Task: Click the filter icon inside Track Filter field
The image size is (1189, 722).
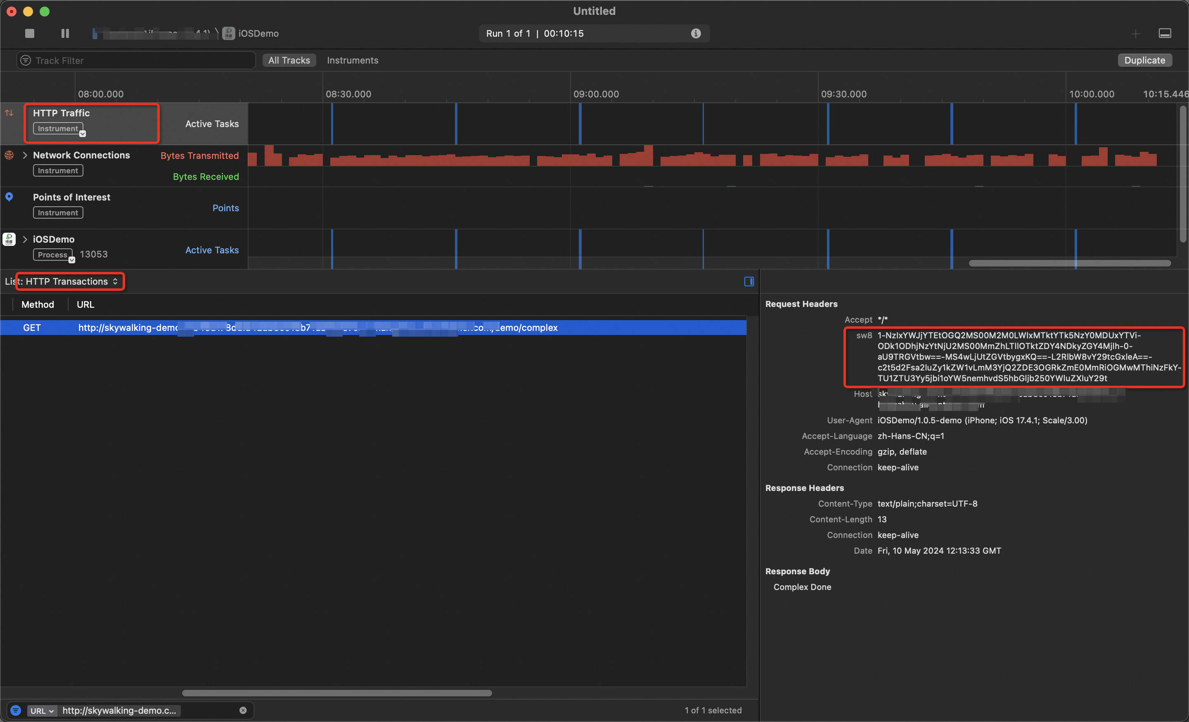Action: pyautogui.click(x=25, y=60)
